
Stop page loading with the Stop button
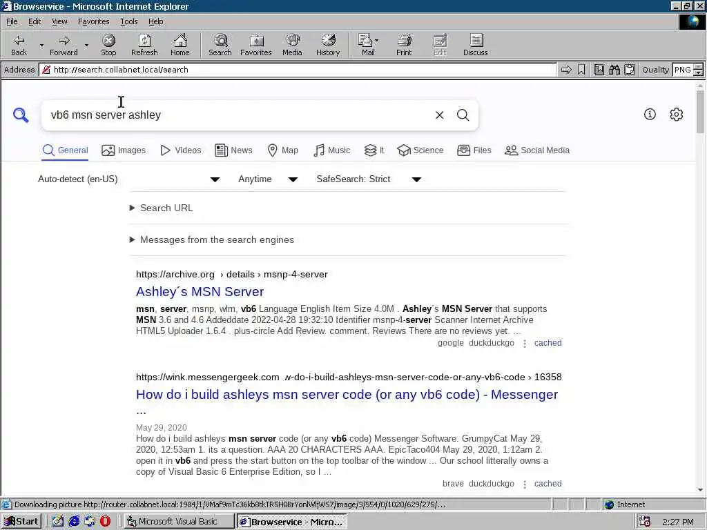(108, 45)
